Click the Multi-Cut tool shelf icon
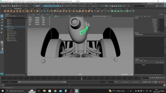Image resolution: width=166 pixels, height=93 pixels. click(x=102, y=11)
